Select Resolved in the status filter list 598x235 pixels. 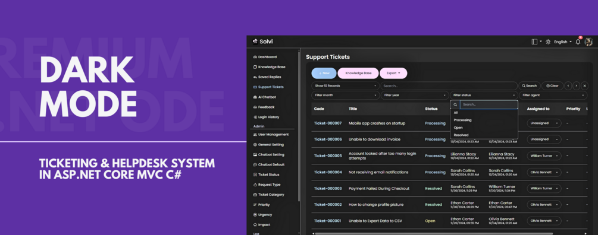[x=484, y=135]
